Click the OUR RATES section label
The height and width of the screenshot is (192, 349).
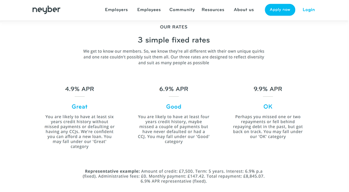(174, 27)
